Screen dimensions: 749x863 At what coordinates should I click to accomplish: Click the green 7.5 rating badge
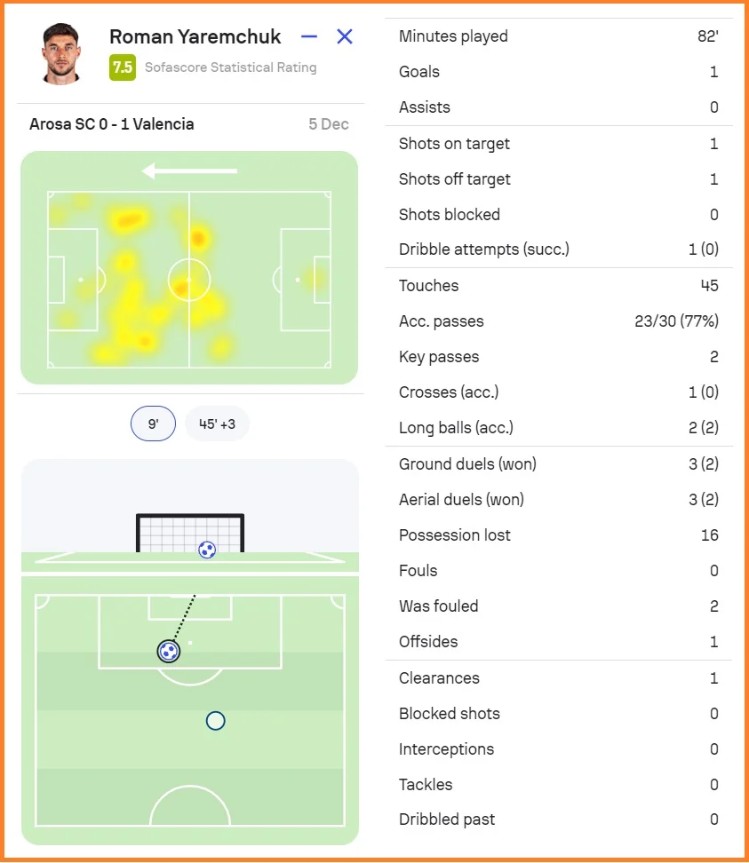pyautogui.click(x=123, y=67)
